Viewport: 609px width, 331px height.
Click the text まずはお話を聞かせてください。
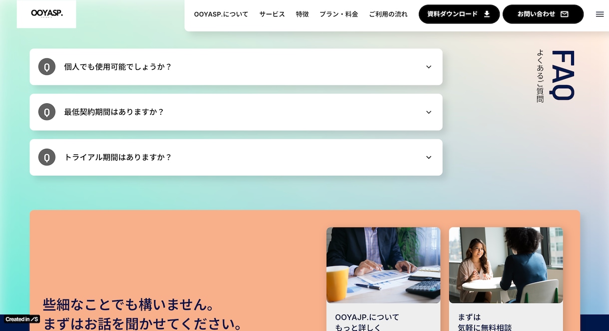[142, 323]
